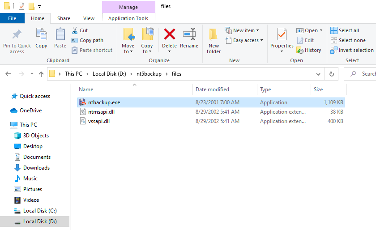The height and width of the screenshot is (230, 376).
Task: Click the Manage contextual tab
Action: click(128, 7)
